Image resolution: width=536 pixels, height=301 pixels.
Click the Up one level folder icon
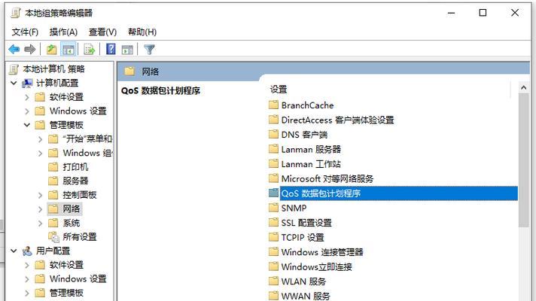pos(52,50)
